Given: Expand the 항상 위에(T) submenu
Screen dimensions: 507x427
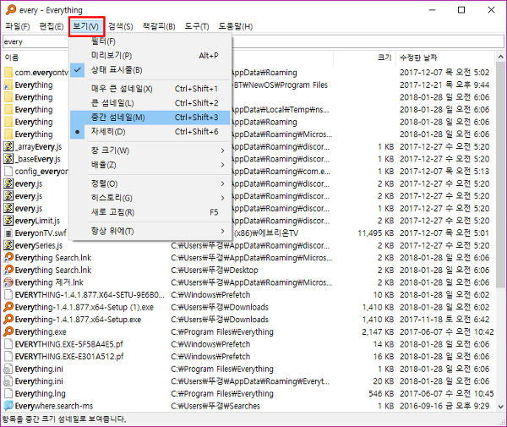Looking at the screenshot, I should (150, 232).
